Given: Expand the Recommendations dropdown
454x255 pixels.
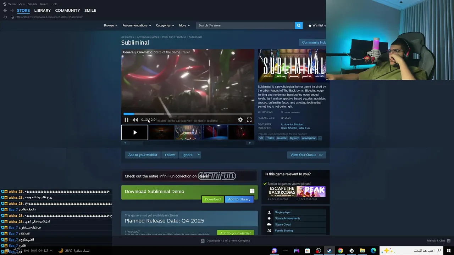Looking at the screenshot, I should (x=137, y=25).
